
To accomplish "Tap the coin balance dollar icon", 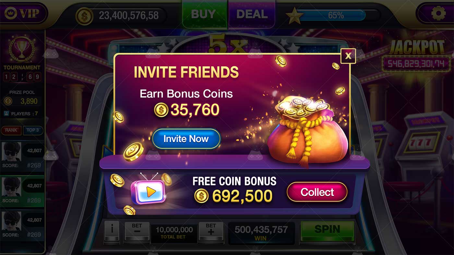I will 84,16.
